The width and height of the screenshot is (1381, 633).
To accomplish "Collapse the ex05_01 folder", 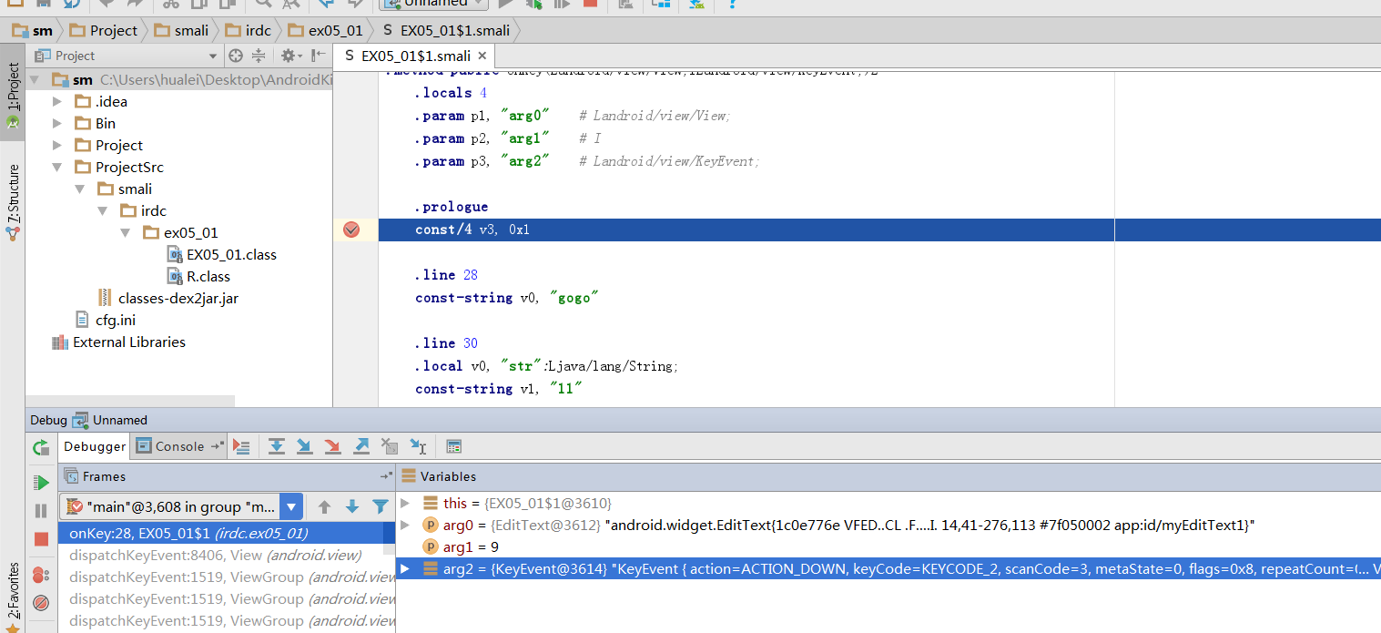I will 127,233.
